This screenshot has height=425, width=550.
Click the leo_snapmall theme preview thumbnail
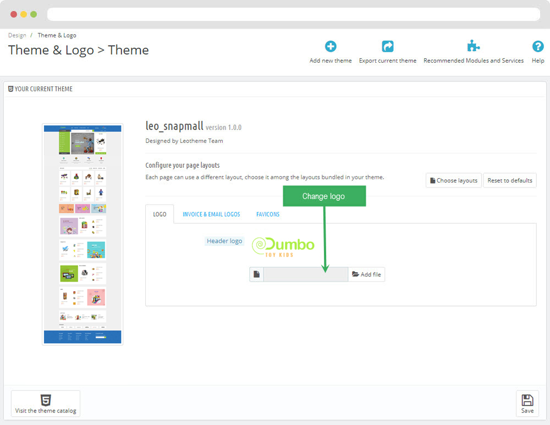pos(82,234)
